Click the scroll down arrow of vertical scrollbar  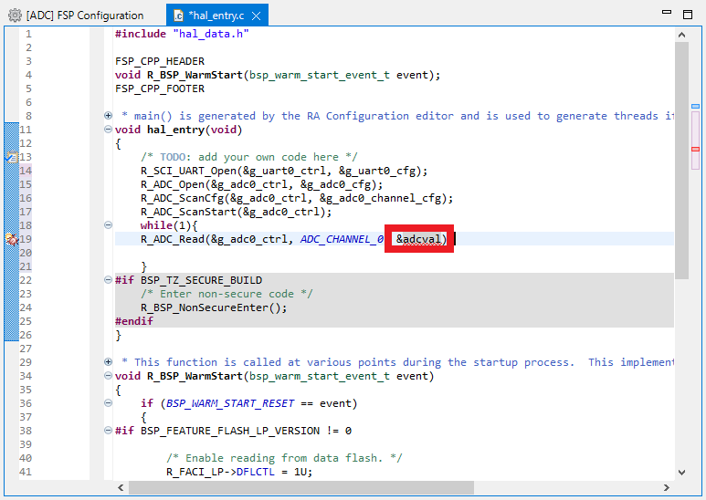[681, 472]
